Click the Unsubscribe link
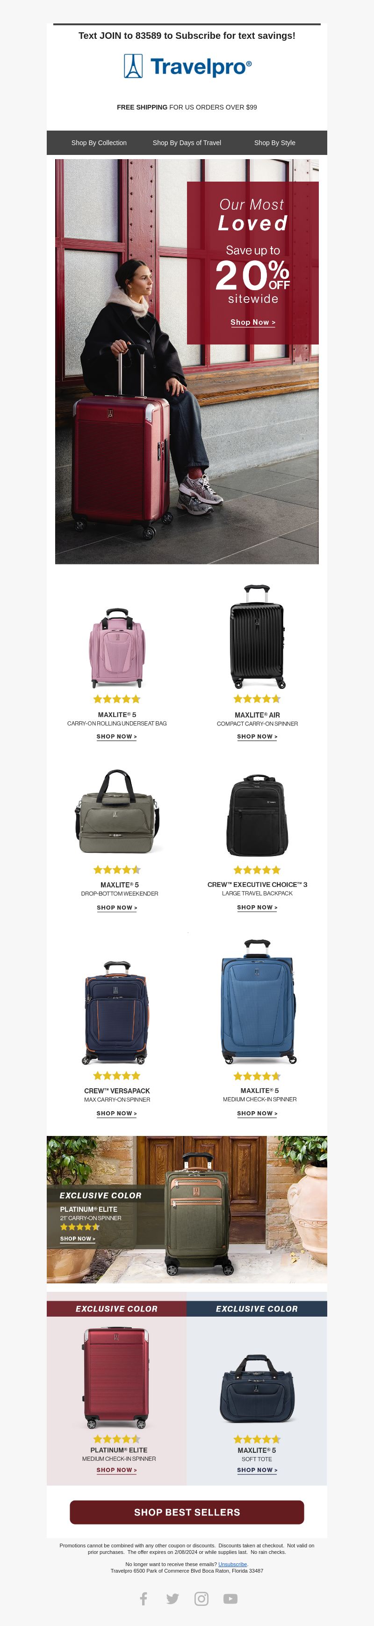 [x=233, y=1564]
